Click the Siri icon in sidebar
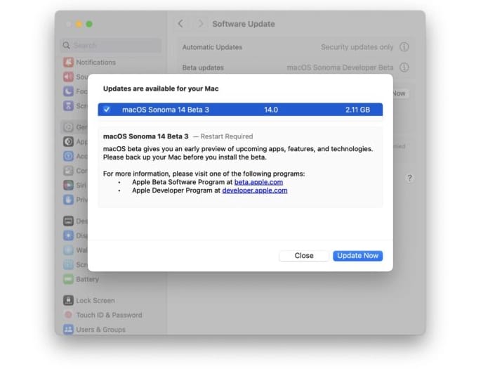Screen dimensions: 495x369 (x=68, y=185)
